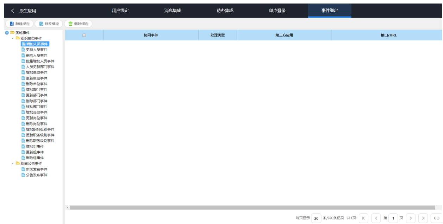Click the 修改绑定 edit icon
443x224 pixels.
41,24
